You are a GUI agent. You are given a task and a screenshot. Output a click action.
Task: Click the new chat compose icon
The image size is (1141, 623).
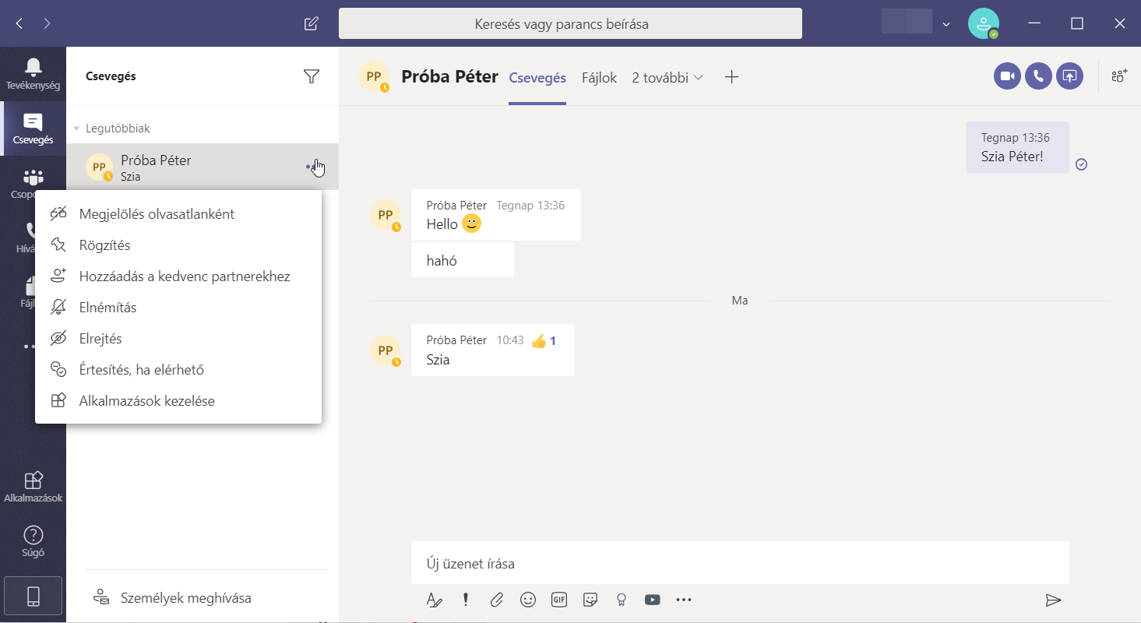point(312,23)
